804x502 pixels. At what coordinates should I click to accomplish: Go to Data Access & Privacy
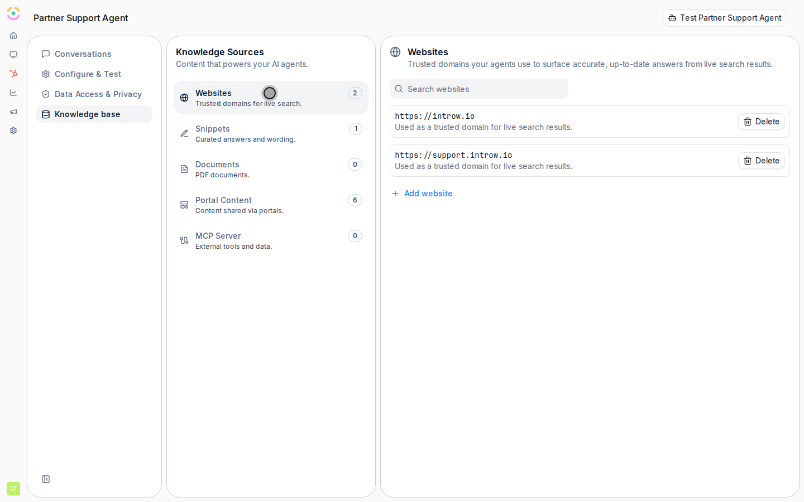pos(94,94)
